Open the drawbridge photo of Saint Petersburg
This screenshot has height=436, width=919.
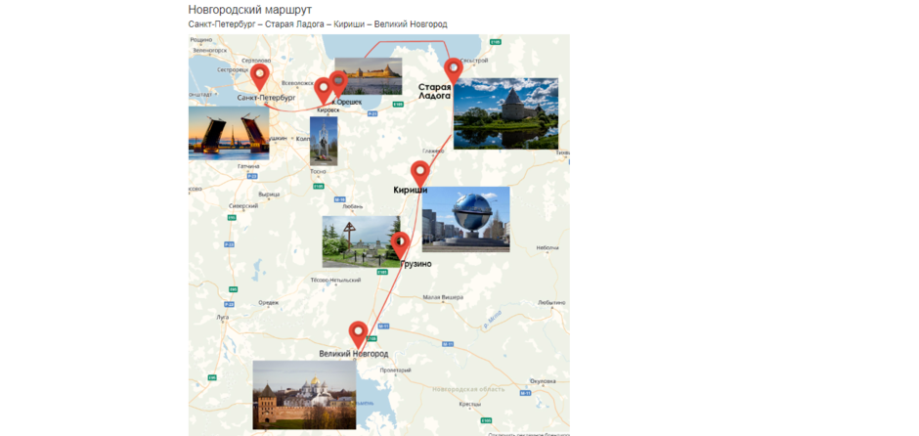coord(229,133)
